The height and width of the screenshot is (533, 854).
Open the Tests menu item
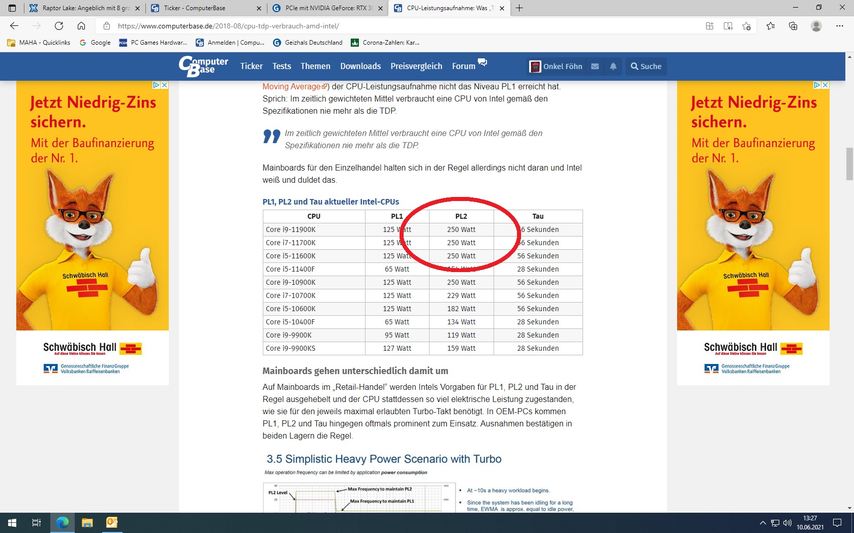point(282,66)
